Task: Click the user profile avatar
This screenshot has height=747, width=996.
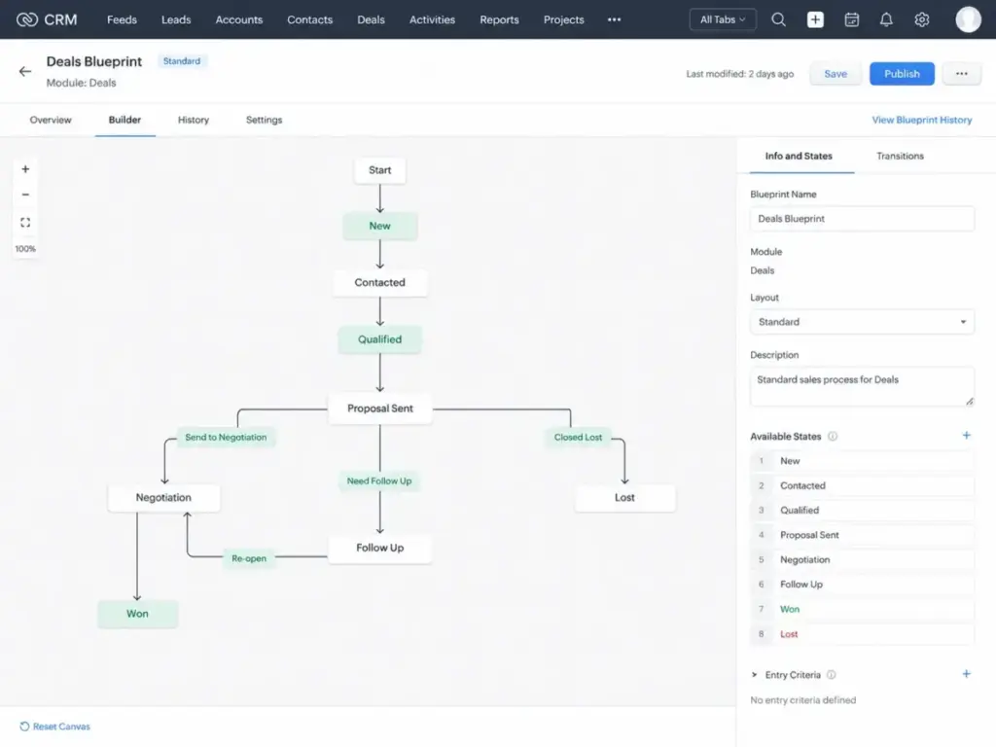Action: [968, 19]
